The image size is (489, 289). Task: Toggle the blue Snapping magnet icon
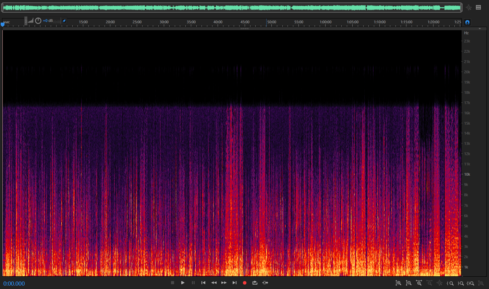pyautogui.click(x=467, y=22)
